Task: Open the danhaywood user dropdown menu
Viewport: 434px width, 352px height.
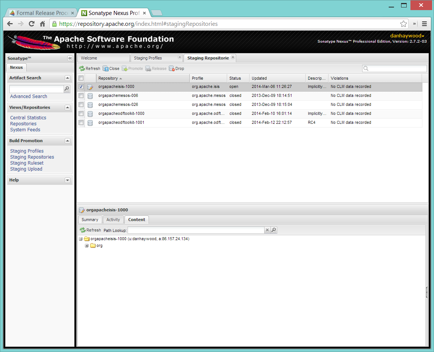Action: click(x=407, y=36)
